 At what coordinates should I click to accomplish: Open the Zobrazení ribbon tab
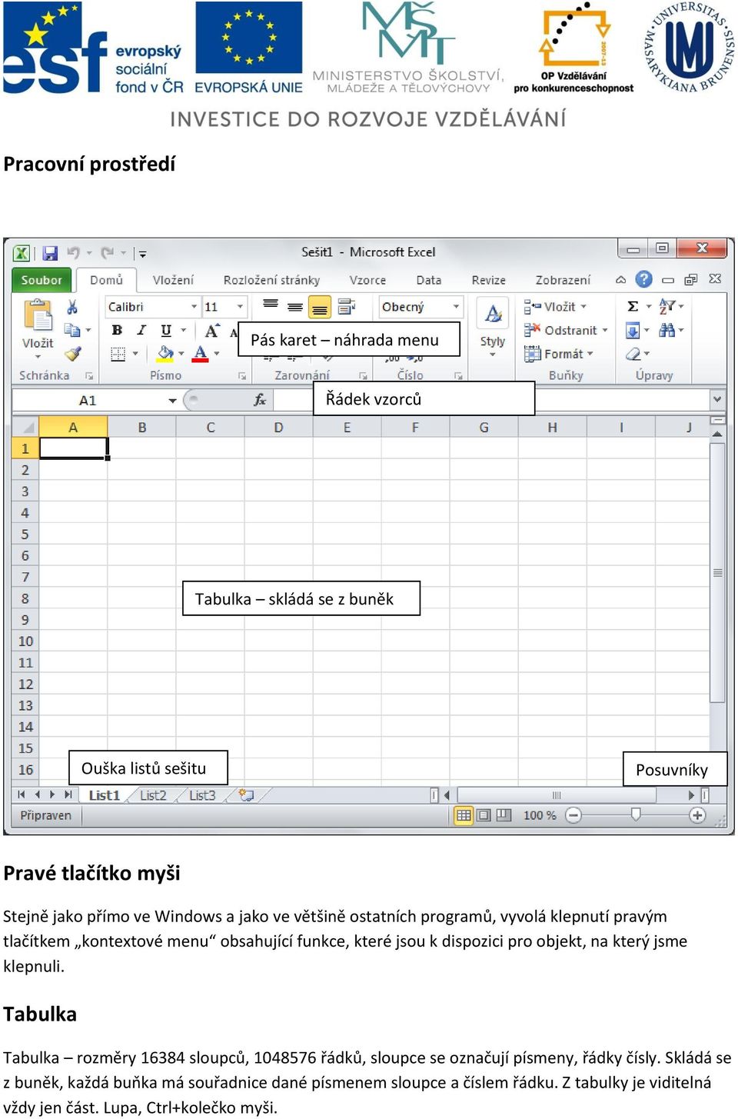[x=563, y=280]
